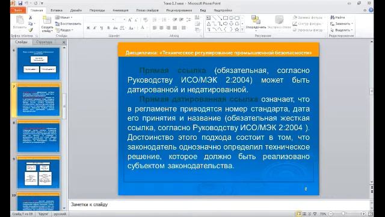Screen dimensions: 385x217
Task: Click the decrease list level icon
Action: point(174,20)
